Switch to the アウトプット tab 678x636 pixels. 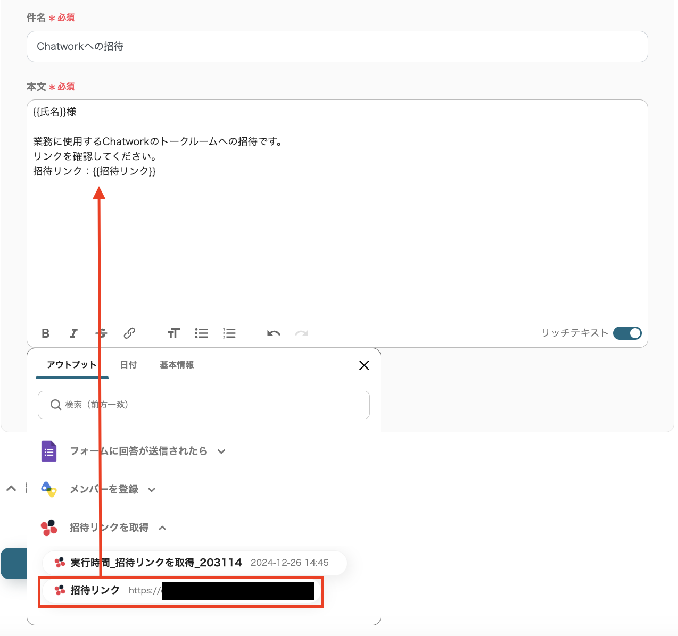72,365
